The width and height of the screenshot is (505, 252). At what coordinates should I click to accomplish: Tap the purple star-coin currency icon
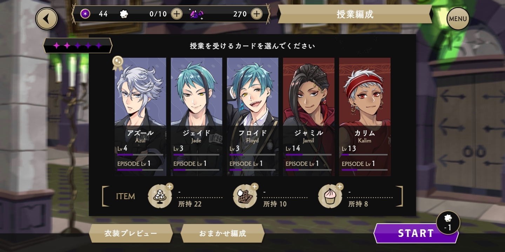pyautogui.click(x=85, y=14)
